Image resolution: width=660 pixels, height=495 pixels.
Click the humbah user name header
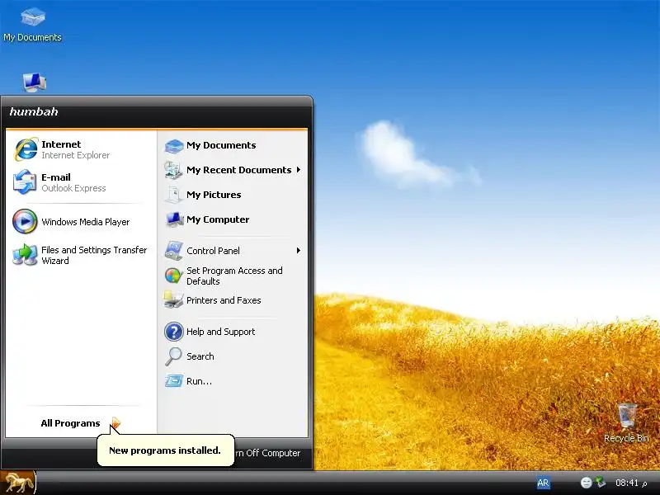[x=34, y=111]
